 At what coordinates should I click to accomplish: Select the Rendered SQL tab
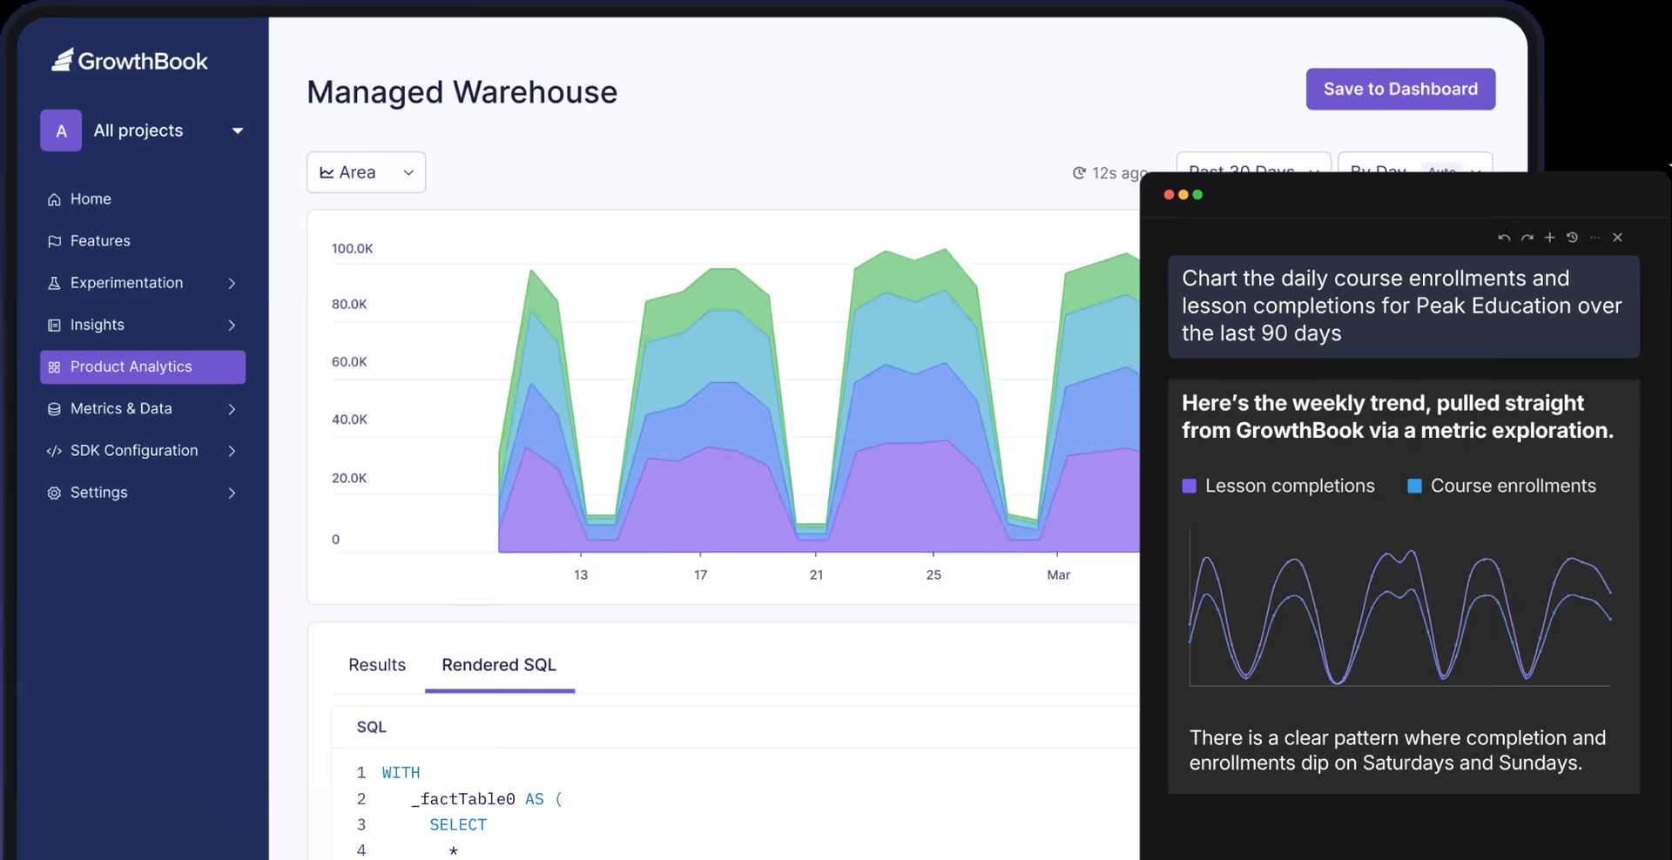tap(499, 665)
